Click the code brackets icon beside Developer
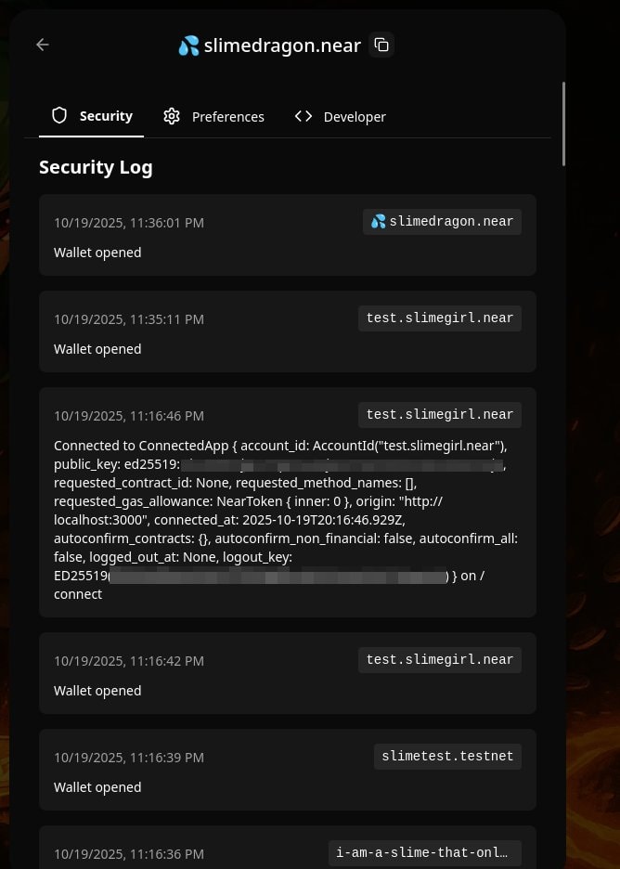 click(304, 116)
